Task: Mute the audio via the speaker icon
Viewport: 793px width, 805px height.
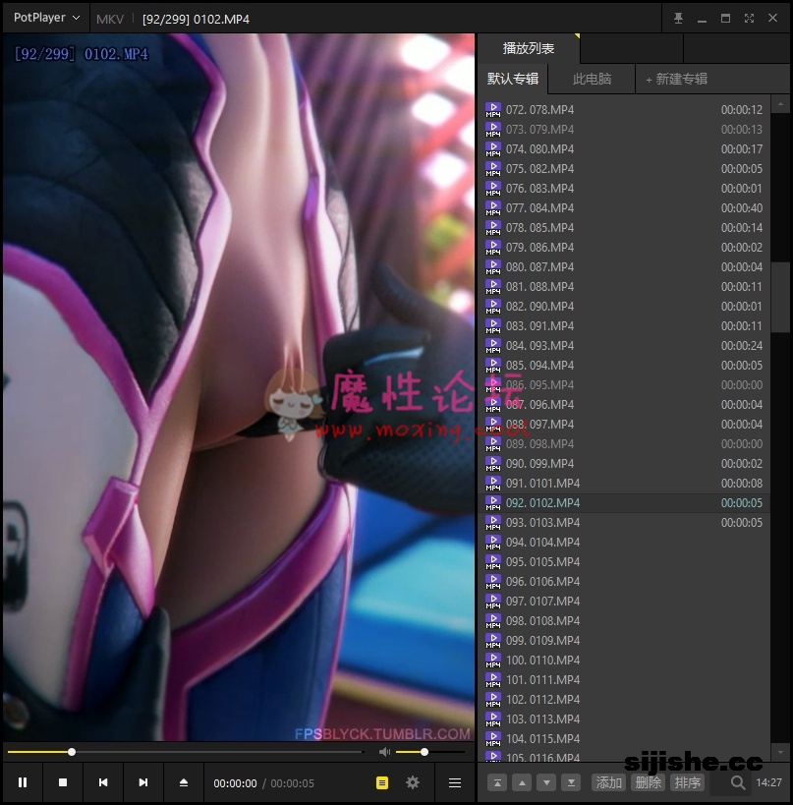Action: (384, 752)
